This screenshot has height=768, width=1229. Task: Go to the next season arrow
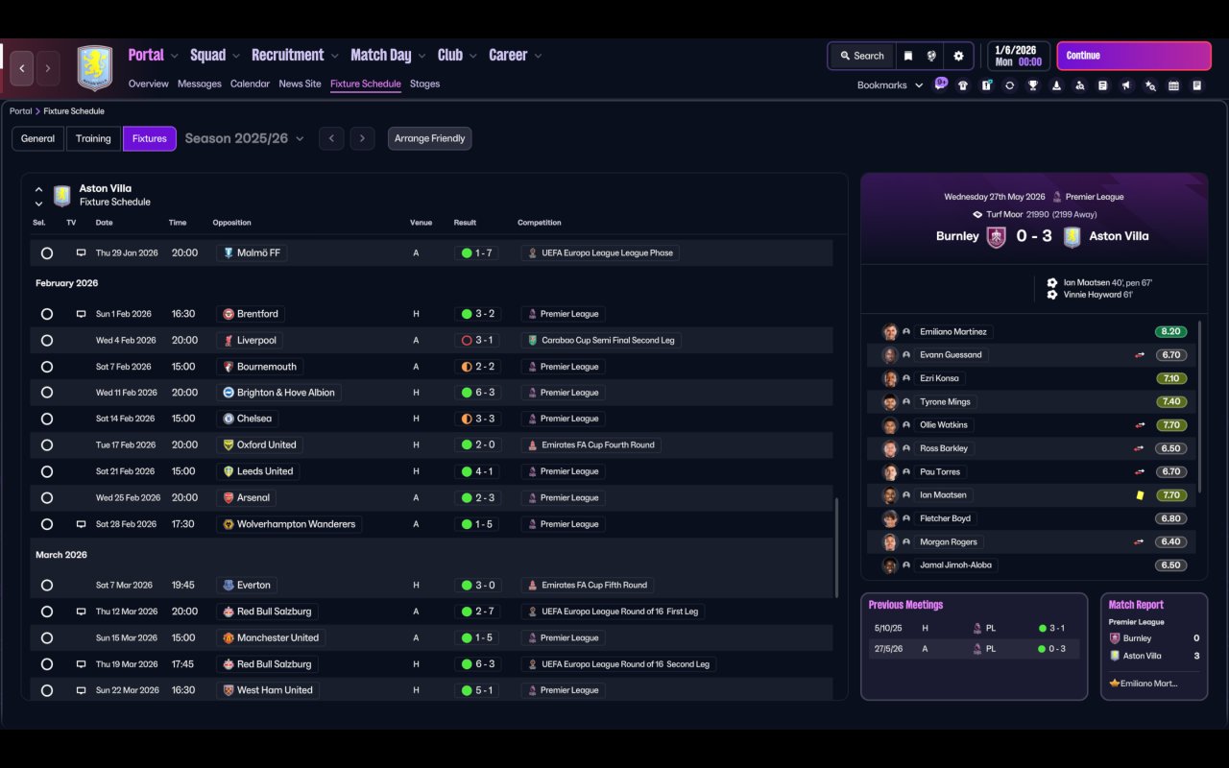(362, 138)
